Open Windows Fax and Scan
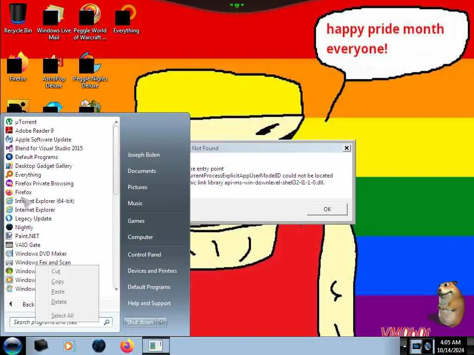The height and width of the screenshot is (355, 474). point(38,262)
